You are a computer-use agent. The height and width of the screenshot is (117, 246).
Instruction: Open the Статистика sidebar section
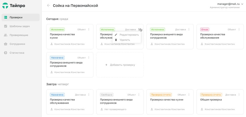point(21,53)
